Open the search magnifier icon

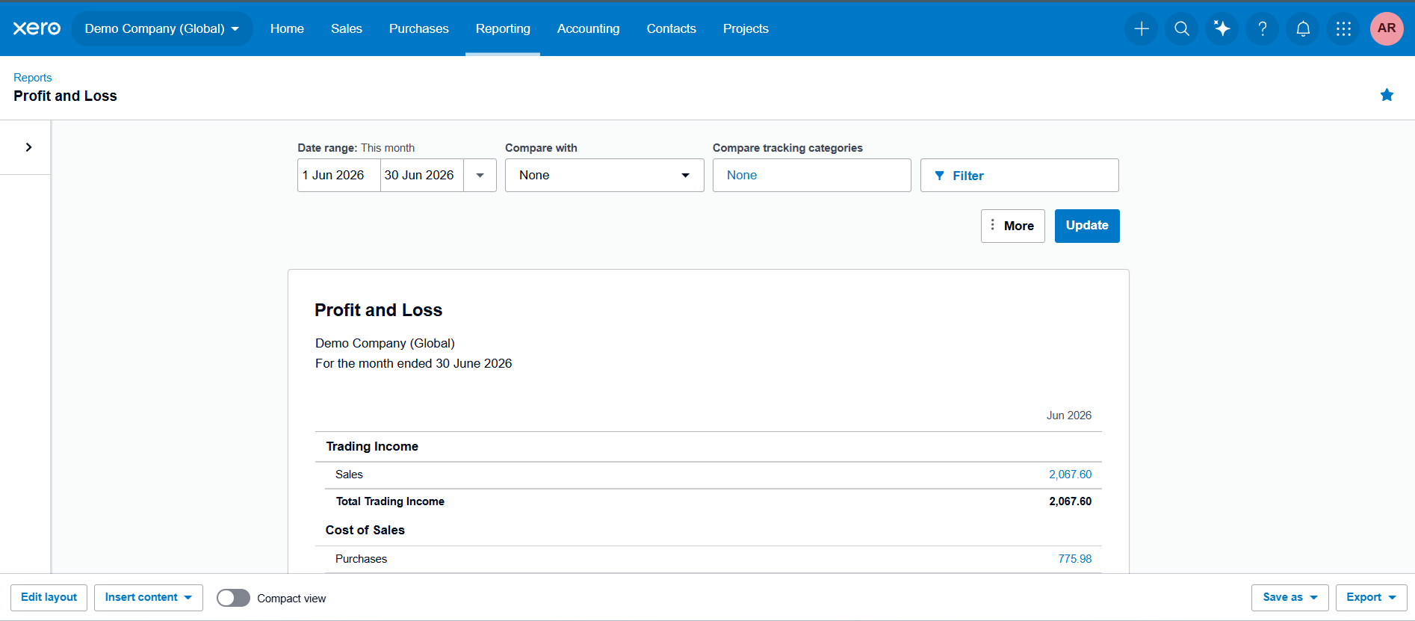click(x=1182, y=28)
